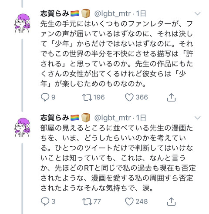Retweet the tweet with 77 retweets
Viewport: 209px width, 214px height.
[87, 201]
